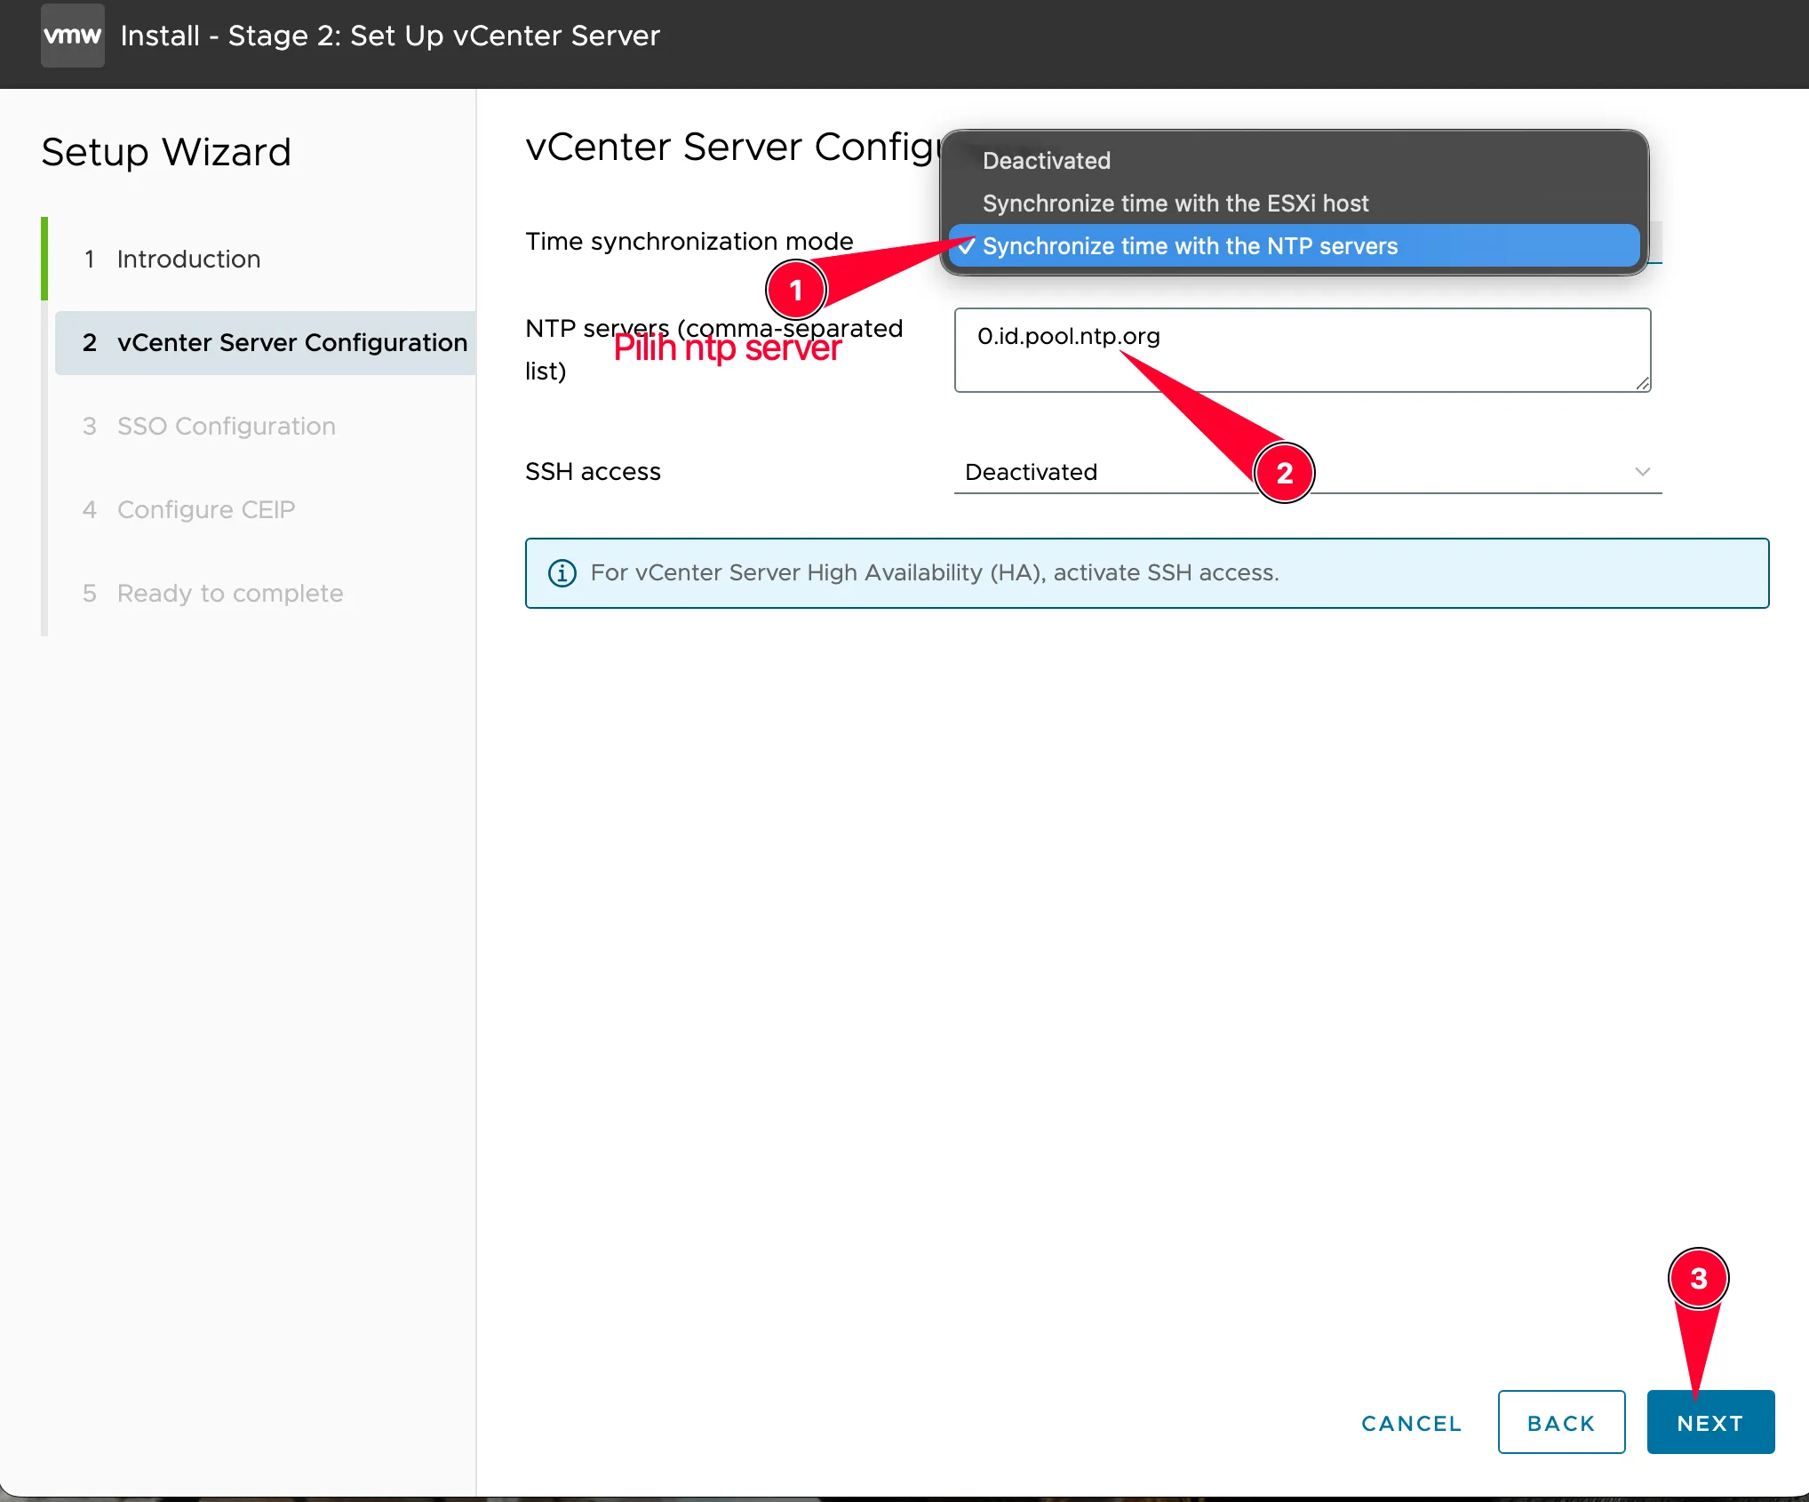Viewport: 1809px width, 1502px height.
Task: Open the SSH access dropdown
Action: (1308, 472)
